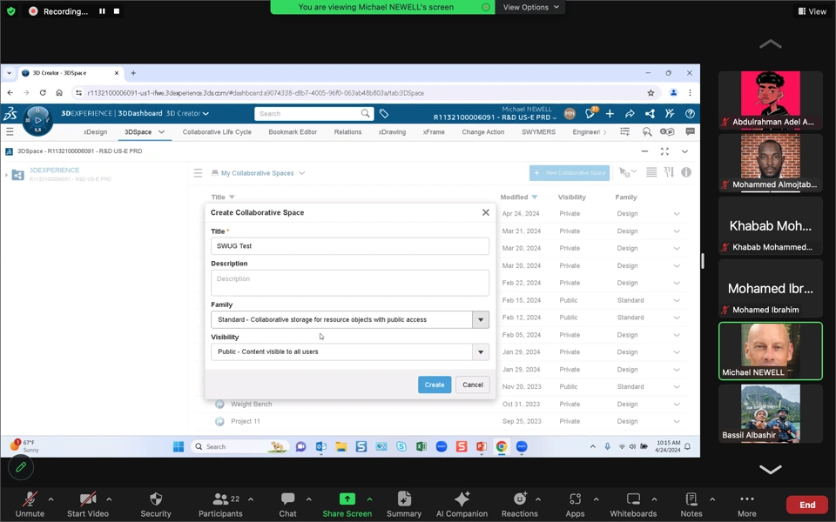
Task: Unmute microphone in Zoom
Action: [x=30, y=505]
